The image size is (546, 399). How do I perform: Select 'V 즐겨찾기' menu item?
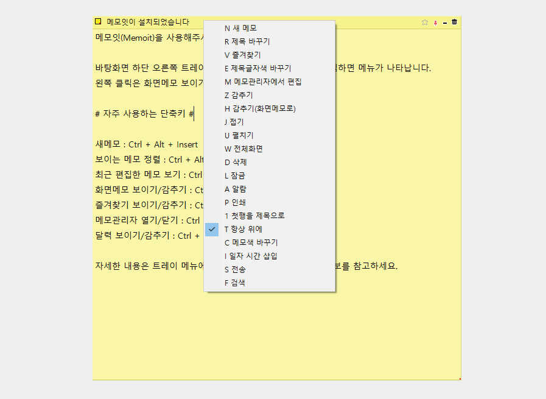[x=270, y=55]
